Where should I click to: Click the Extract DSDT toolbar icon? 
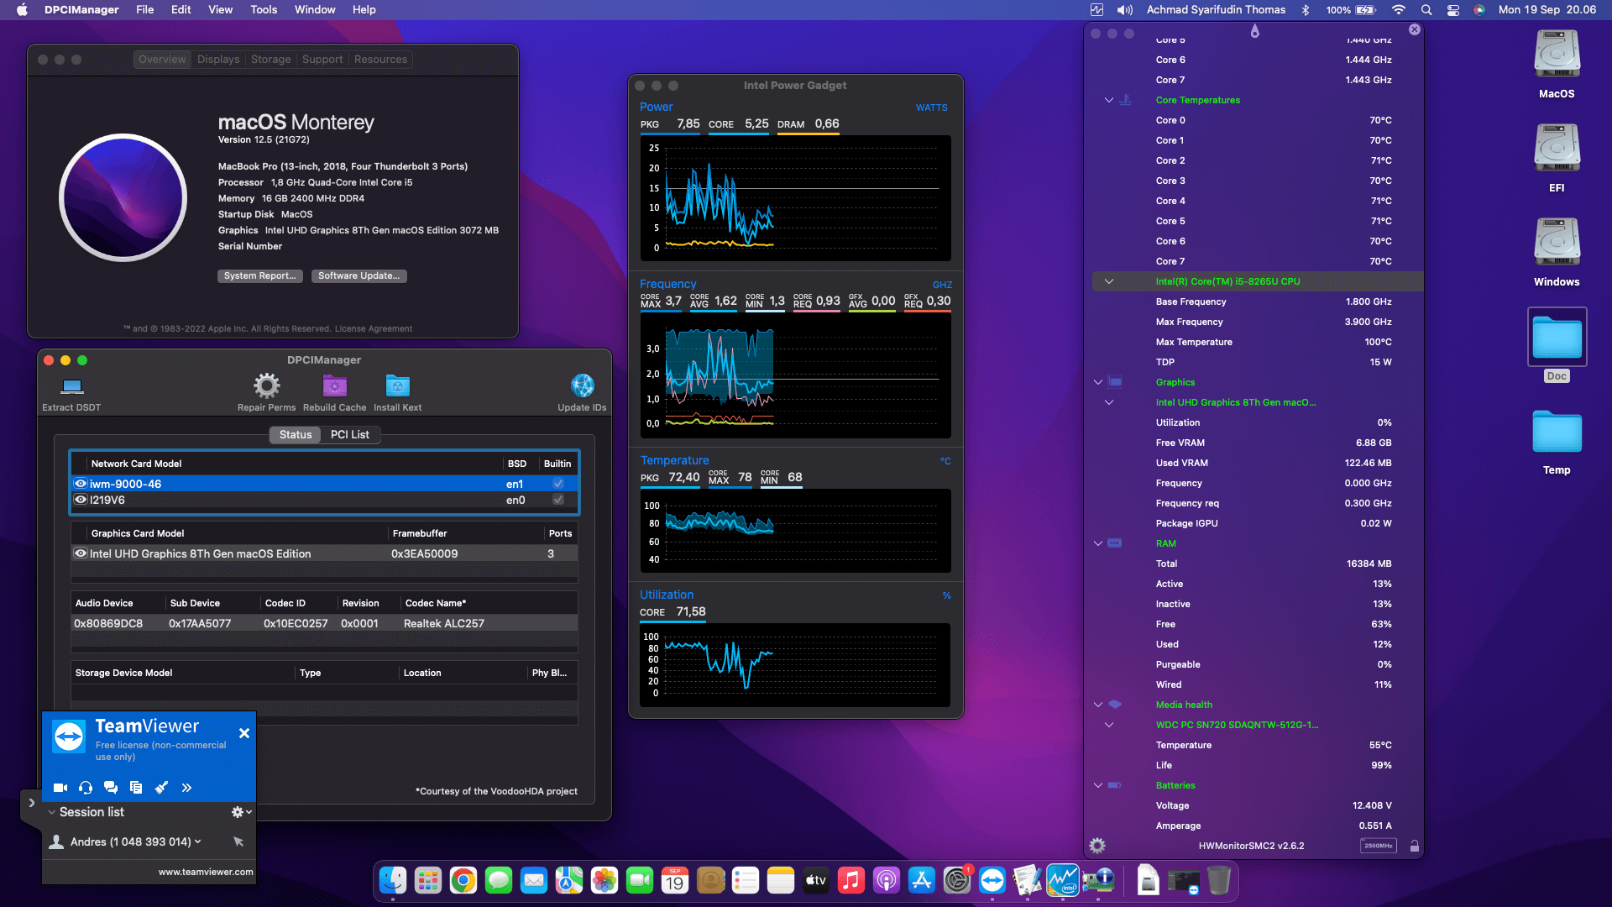coord(72,386)
